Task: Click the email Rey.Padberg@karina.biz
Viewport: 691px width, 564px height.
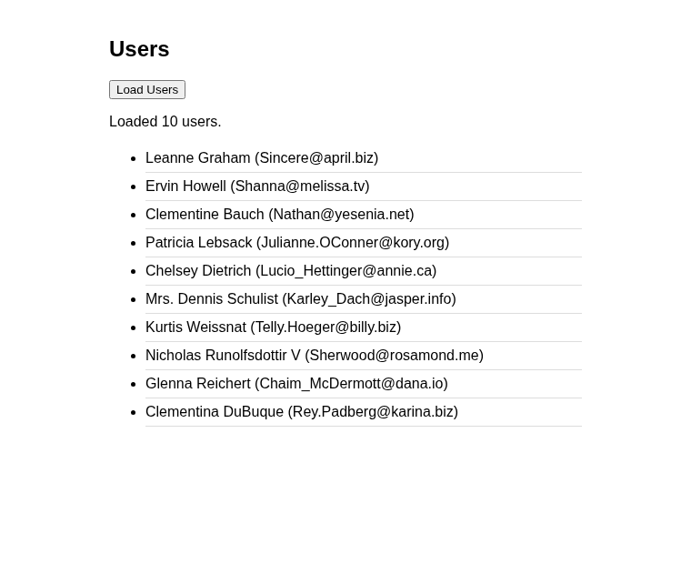Action: [x=374, y=412]
